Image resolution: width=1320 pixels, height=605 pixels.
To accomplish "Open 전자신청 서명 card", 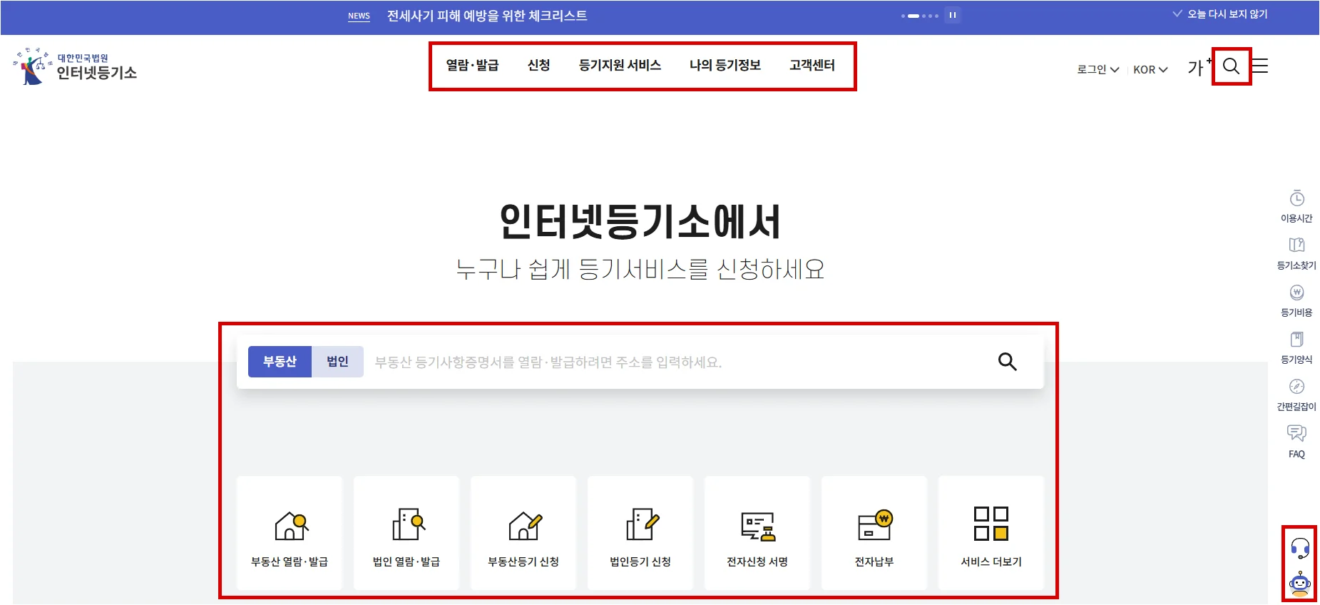I will (x=757, y=533).
